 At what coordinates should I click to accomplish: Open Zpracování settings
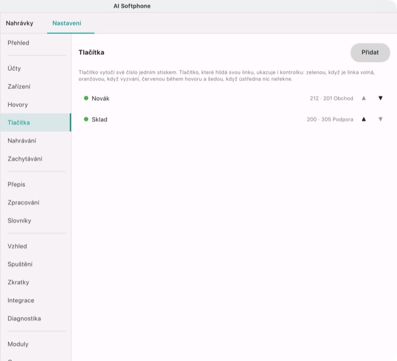pyautogui.click(x=35, y=203)
